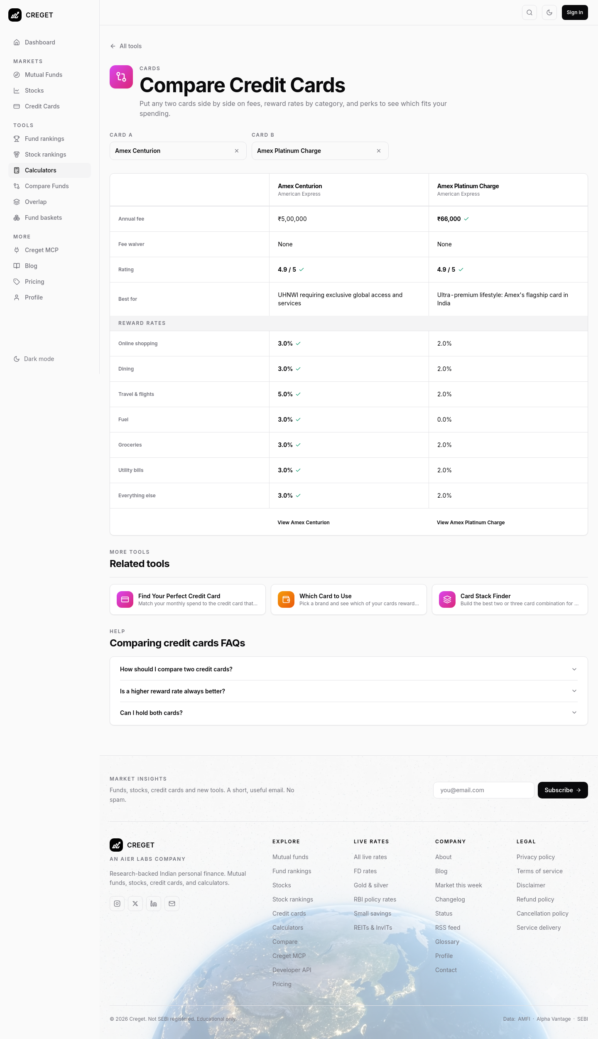Open footer Contact link

[446, 970]
